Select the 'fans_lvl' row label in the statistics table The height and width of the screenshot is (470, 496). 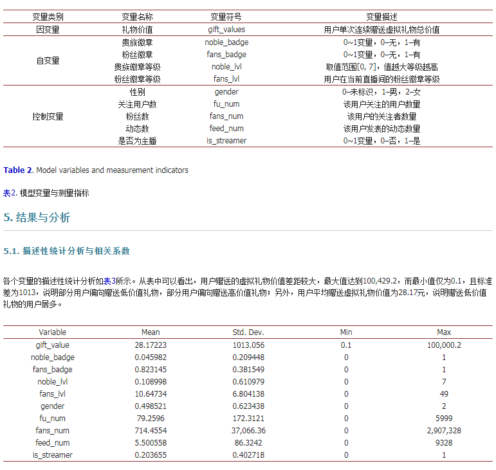tap(53, 394)
